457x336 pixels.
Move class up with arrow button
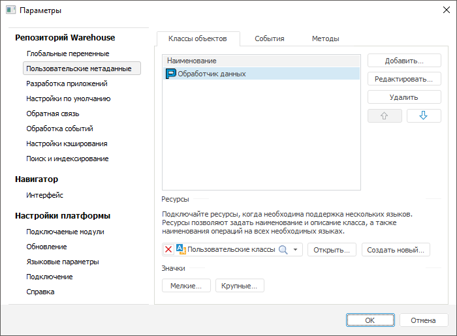[385, 116]
